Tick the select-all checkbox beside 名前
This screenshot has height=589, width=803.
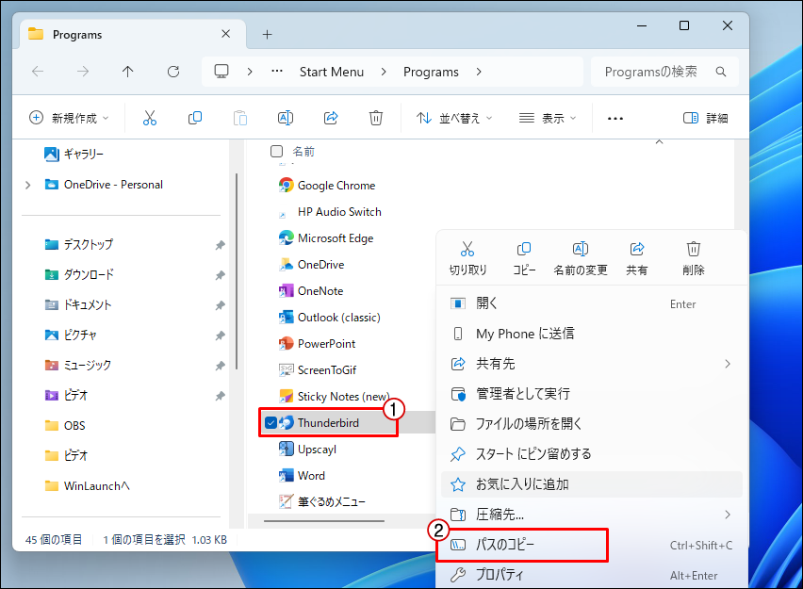(276, 151)
